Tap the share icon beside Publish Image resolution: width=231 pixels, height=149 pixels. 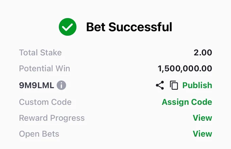tap(160, 85)
